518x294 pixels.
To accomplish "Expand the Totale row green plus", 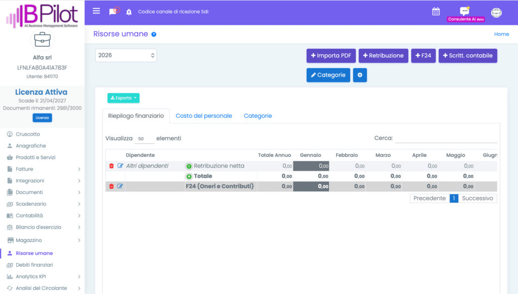I will pyautogui.click(x=189, y=177).
